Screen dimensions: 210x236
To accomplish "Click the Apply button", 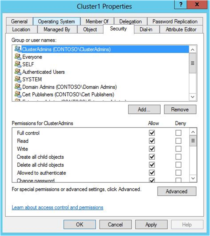I will click(151, 225).
